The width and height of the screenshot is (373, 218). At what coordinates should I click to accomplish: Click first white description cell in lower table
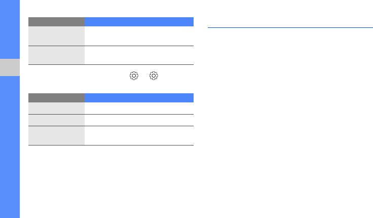(139, 108)
